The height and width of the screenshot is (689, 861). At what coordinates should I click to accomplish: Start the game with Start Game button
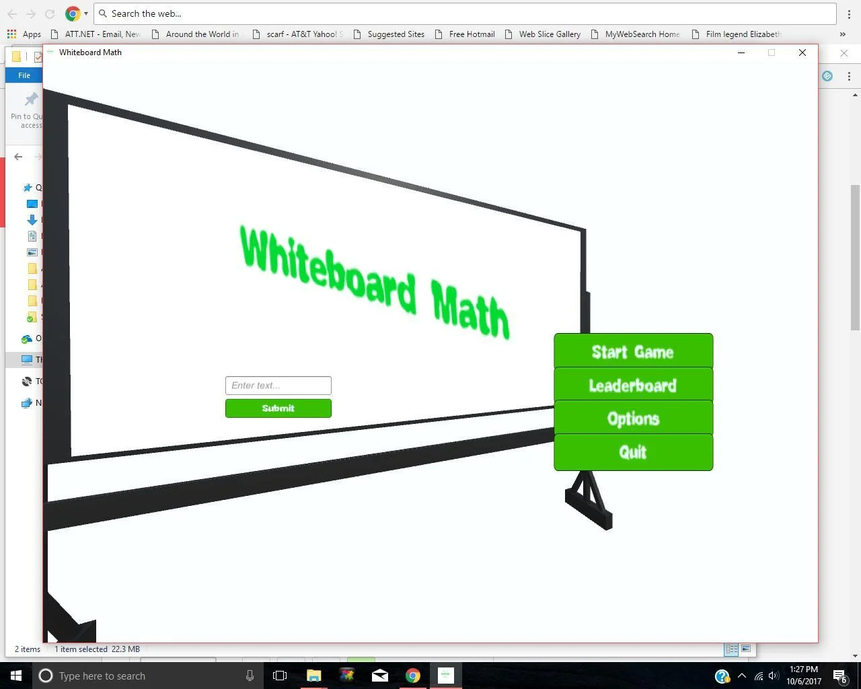tap(633, 351)
